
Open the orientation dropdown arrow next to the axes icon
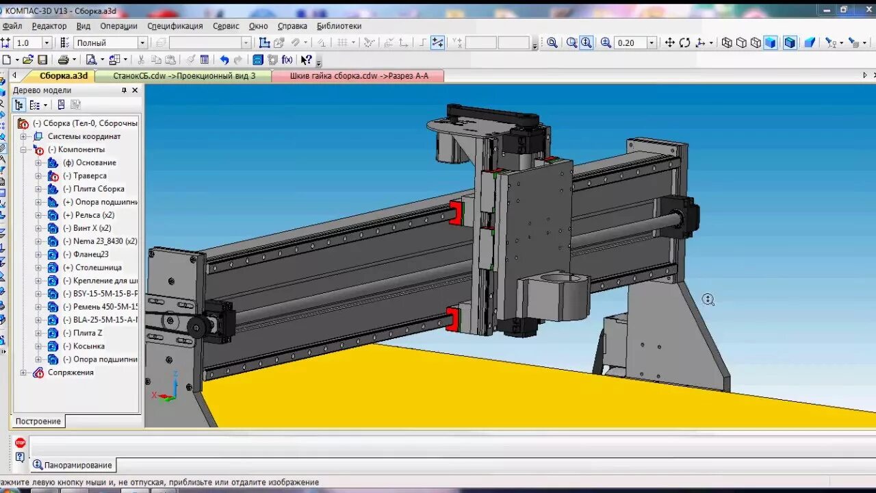click(711, 42)
